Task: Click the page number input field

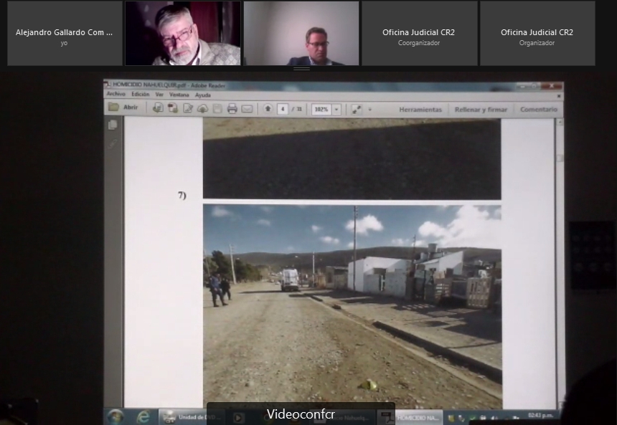Action: point(283,109)
